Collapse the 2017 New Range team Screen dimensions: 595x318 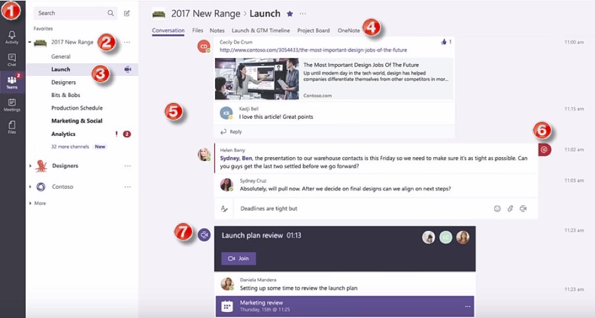[x=30, y=42]
